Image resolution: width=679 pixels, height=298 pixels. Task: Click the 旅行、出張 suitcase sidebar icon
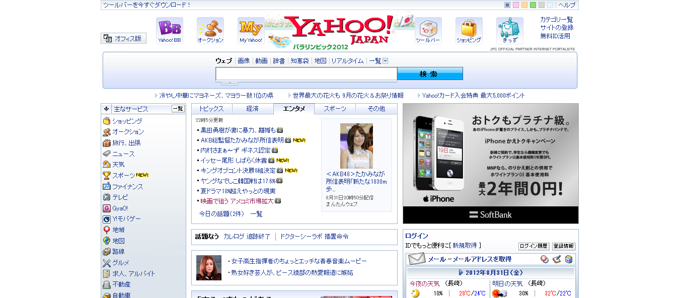tap(107, 143)
